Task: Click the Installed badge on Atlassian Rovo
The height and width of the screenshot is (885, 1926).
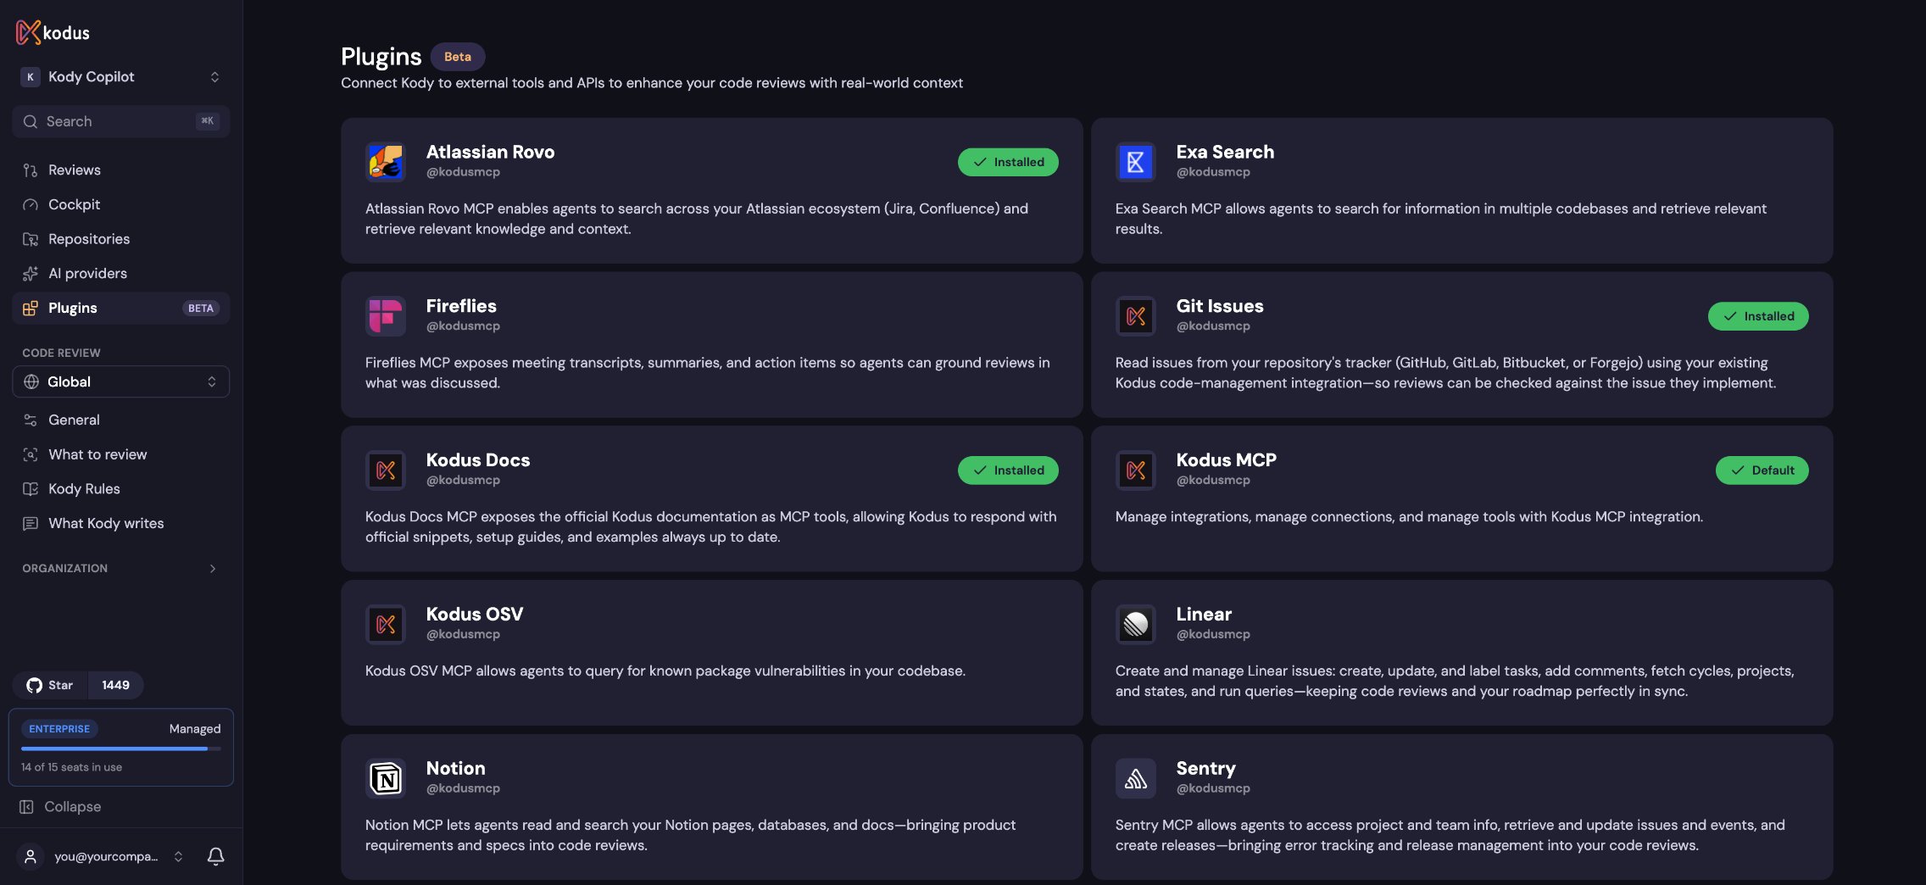Action: tap(1008, 162)
